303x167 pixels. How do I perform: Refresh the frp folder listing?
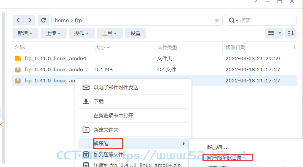coord(43,20)
